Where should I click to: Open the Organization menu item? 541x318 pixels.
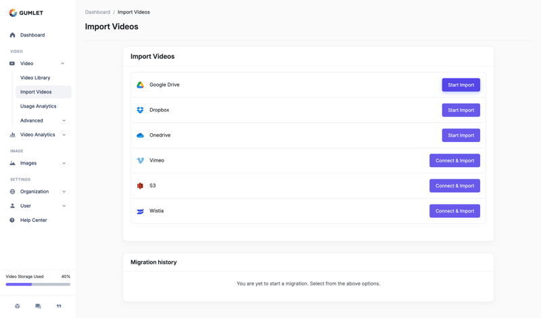(x=34, y=191)
